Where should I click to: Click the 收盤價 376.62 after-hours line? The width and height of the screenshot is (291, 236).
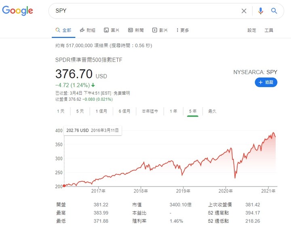[84, 99]
